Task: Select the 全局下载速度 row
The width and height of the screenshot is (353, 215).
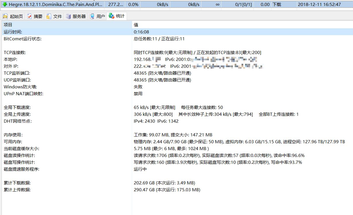Action: click(17, 107)
